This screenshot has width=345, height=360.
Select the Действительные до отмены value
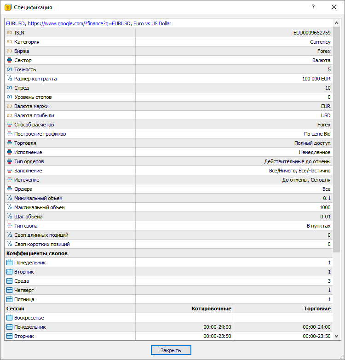[297, 161]
